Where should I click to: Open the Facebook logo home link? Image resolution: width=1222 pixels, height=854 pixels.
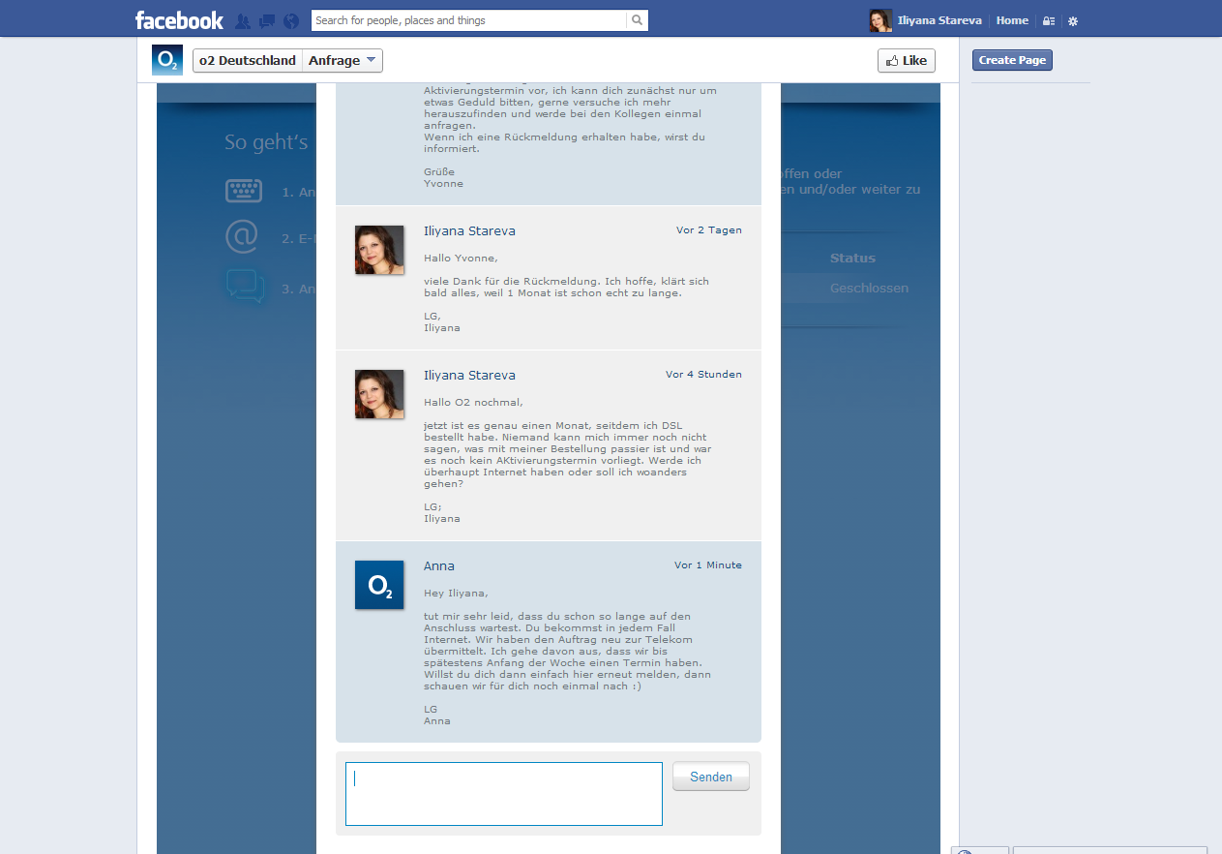(x=179, y=19)
